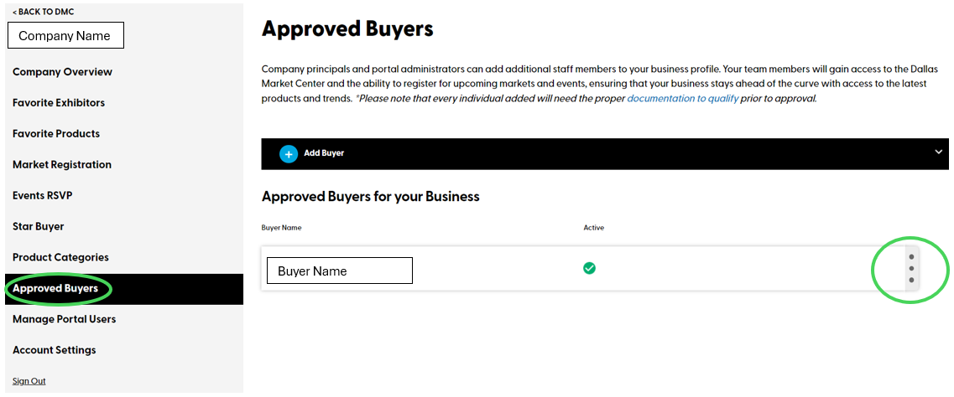Open Company Overview page
Image resolution: width=954 pixels, height=397 pixels.
[x=62, y=72]
